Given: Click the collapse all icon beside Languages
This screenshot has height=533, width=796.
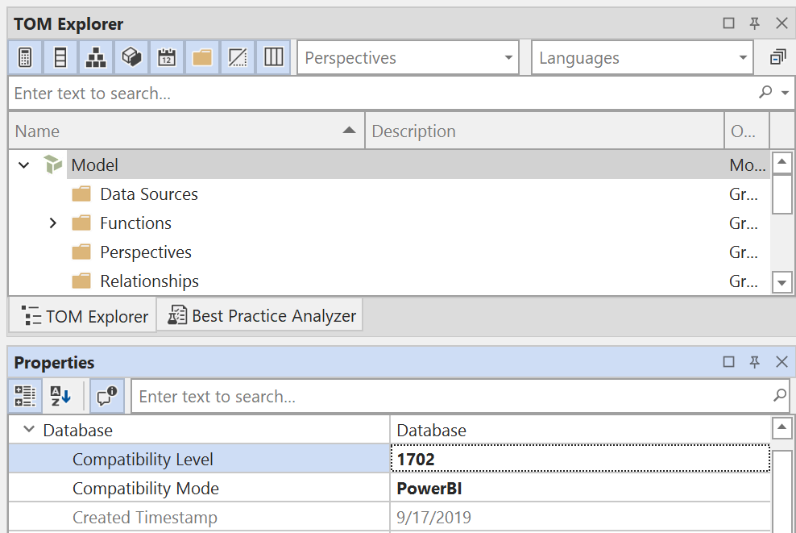Looking at the screenshot, I should click(777, 58).
